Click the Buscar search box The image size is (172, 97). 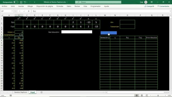pos(98,2)
